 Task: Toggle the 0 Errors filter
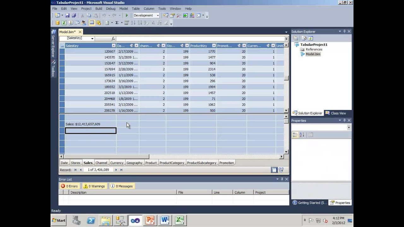coord(69,186)
